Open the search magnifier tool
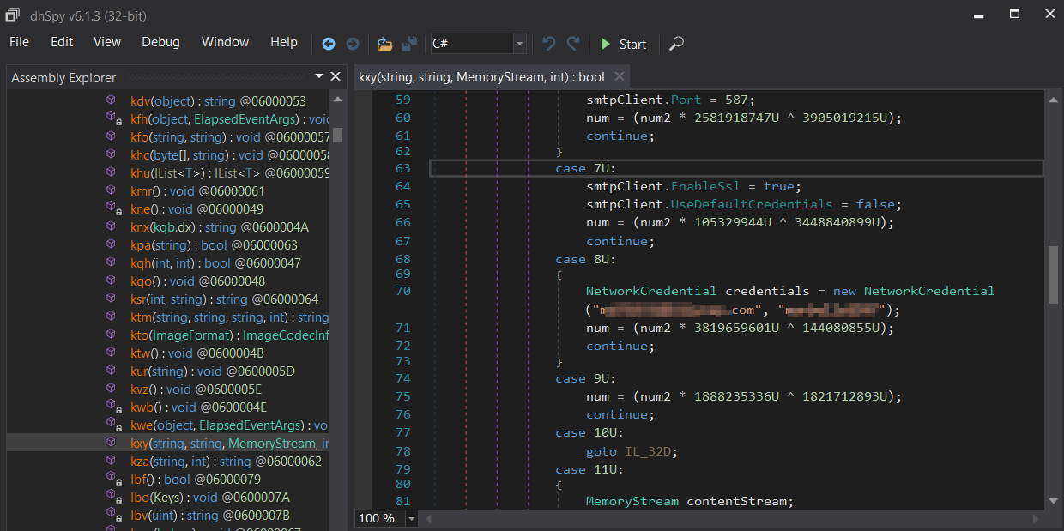 tap(676, 44)
